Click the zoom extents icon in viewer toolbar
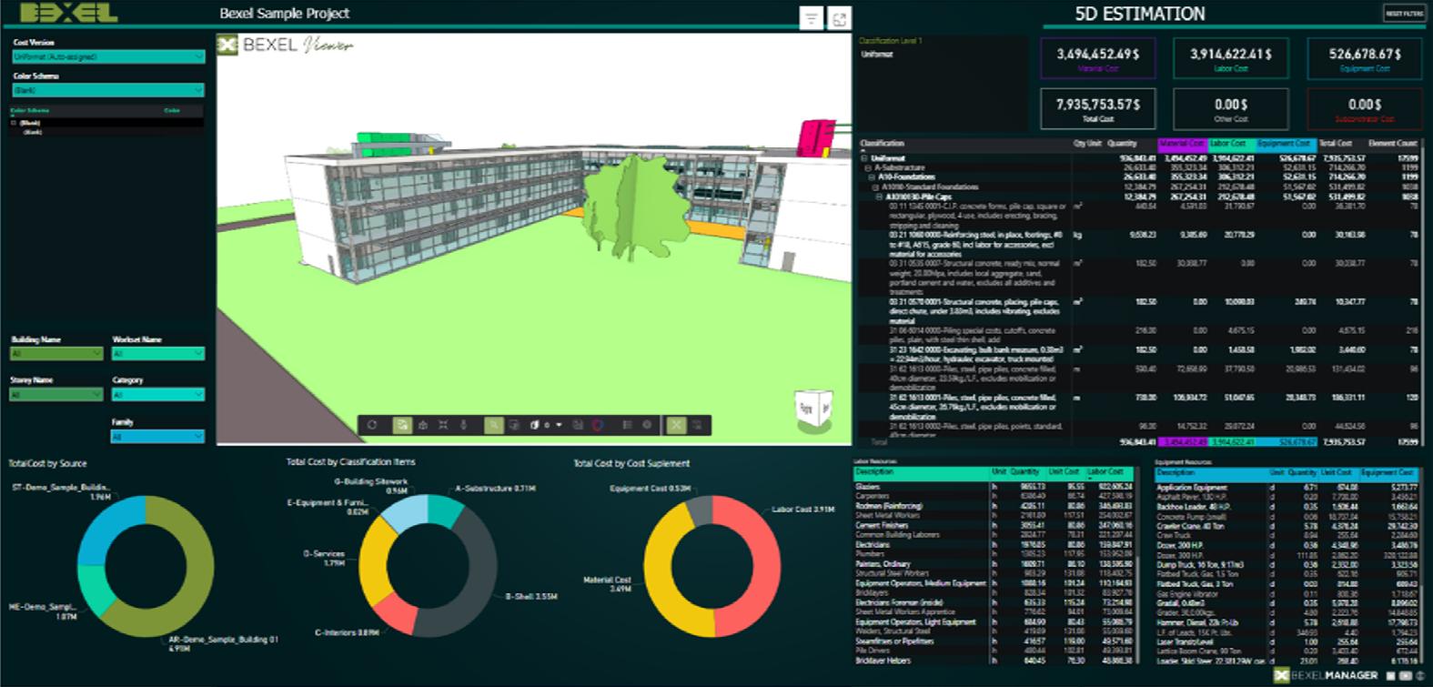 (443, 425)
